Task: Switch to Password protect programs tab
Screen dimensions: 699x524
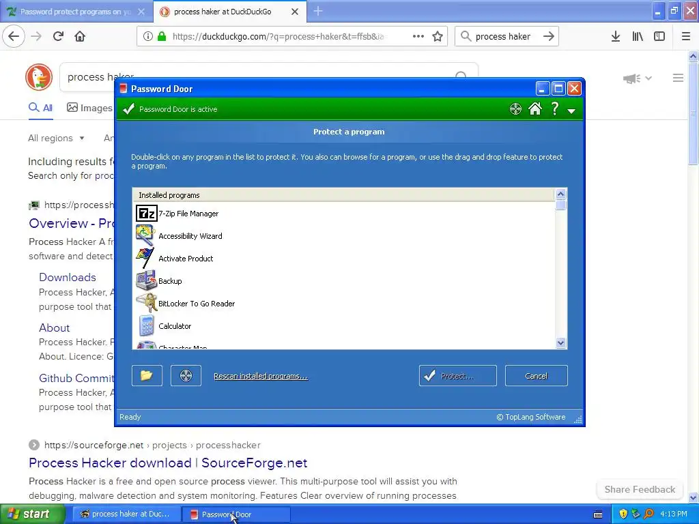Action: click(76, 12)
